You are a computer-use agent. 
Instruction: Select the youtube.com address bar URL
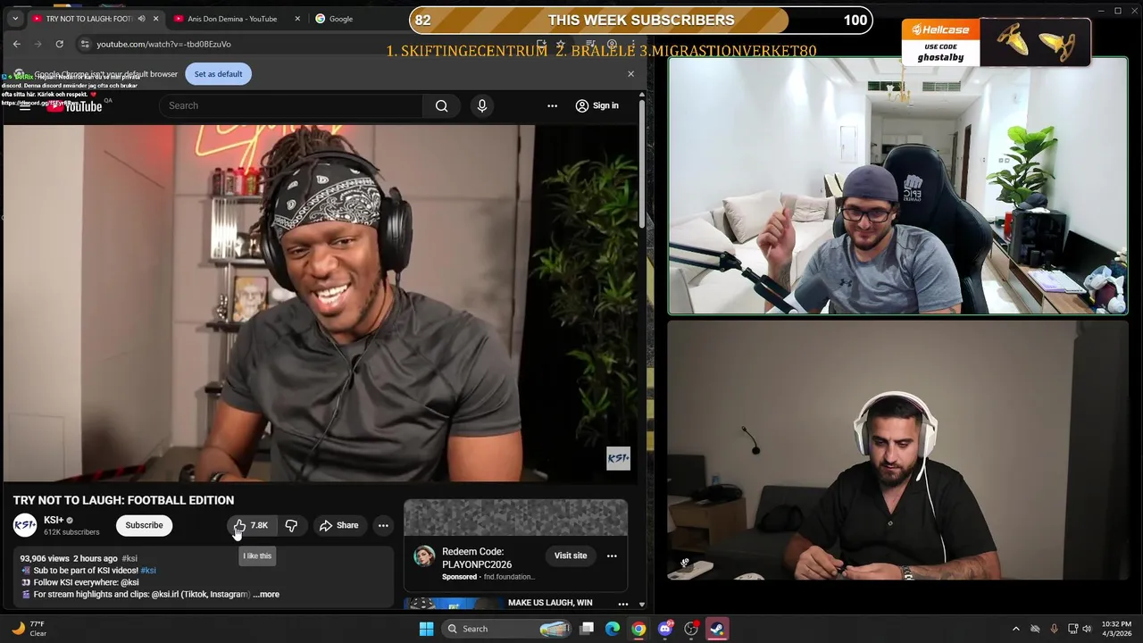point(163,44)
